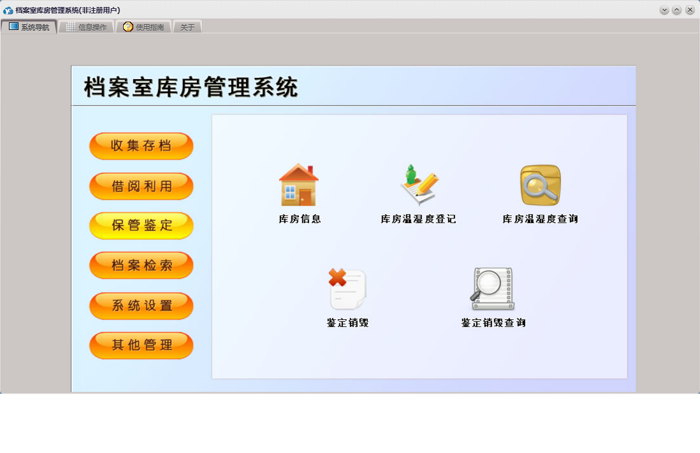Click the 档案室库房管理系统 header title
Screen dimensions: 700x453
tap(191, 87)
